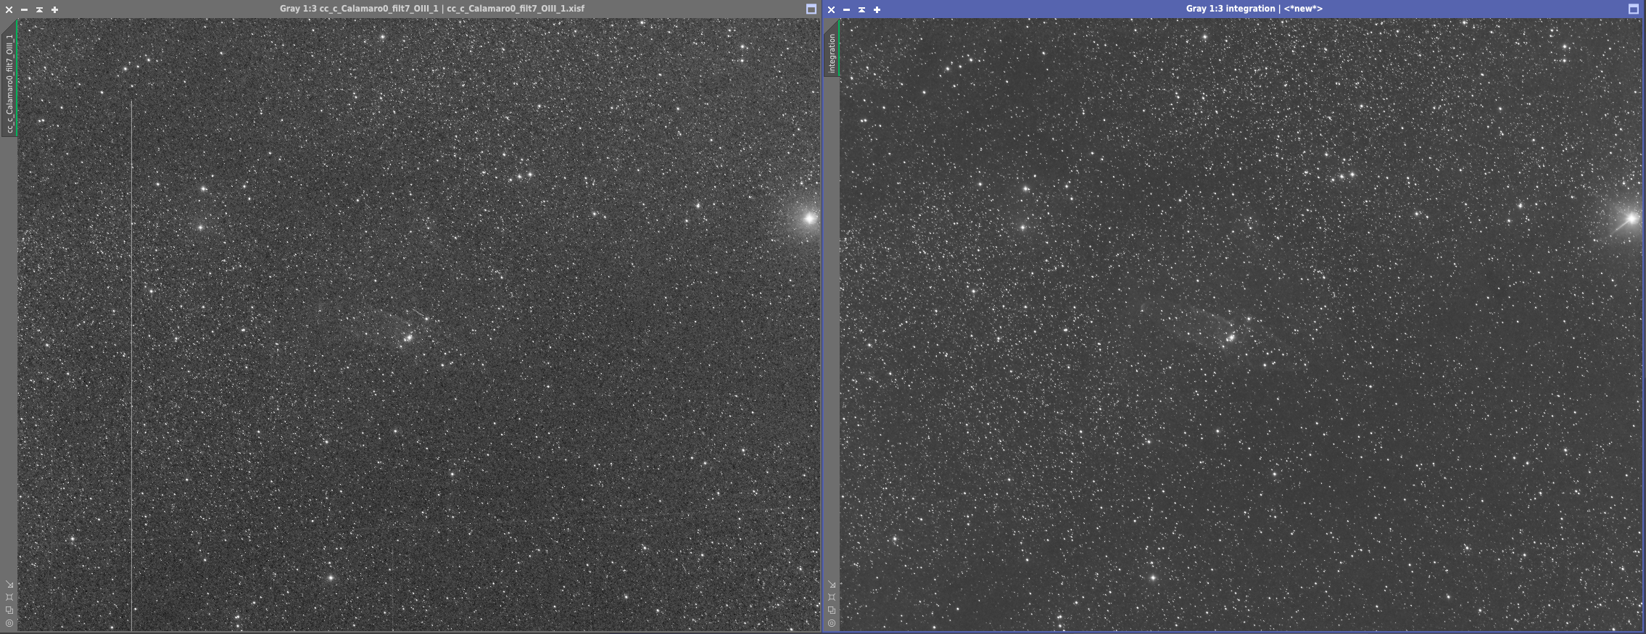Click the overlapping squares icon in integration window
Screen dimensions: 1646x634
click(832, 610)
